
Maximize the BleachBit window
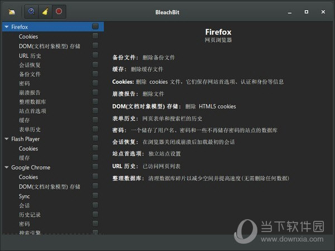point(307,12)
